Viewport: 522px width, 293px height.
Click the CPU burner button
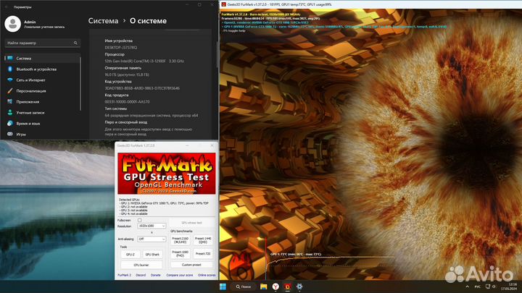tap(141, 265)
